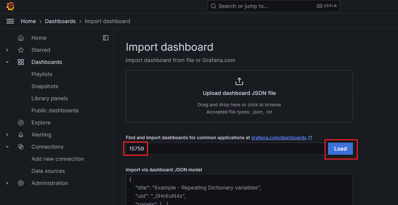Click into the dashboard JSON model textarea
The image size is (398, 205).
pyautogui.click(x=239, y=189)
